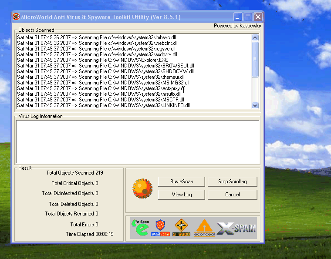The width and height of the screenshot is (331, 259).
Task: Click the Time Elapsed 00:00:19 text
Action: pyautogui.click(x=90, y=234)
